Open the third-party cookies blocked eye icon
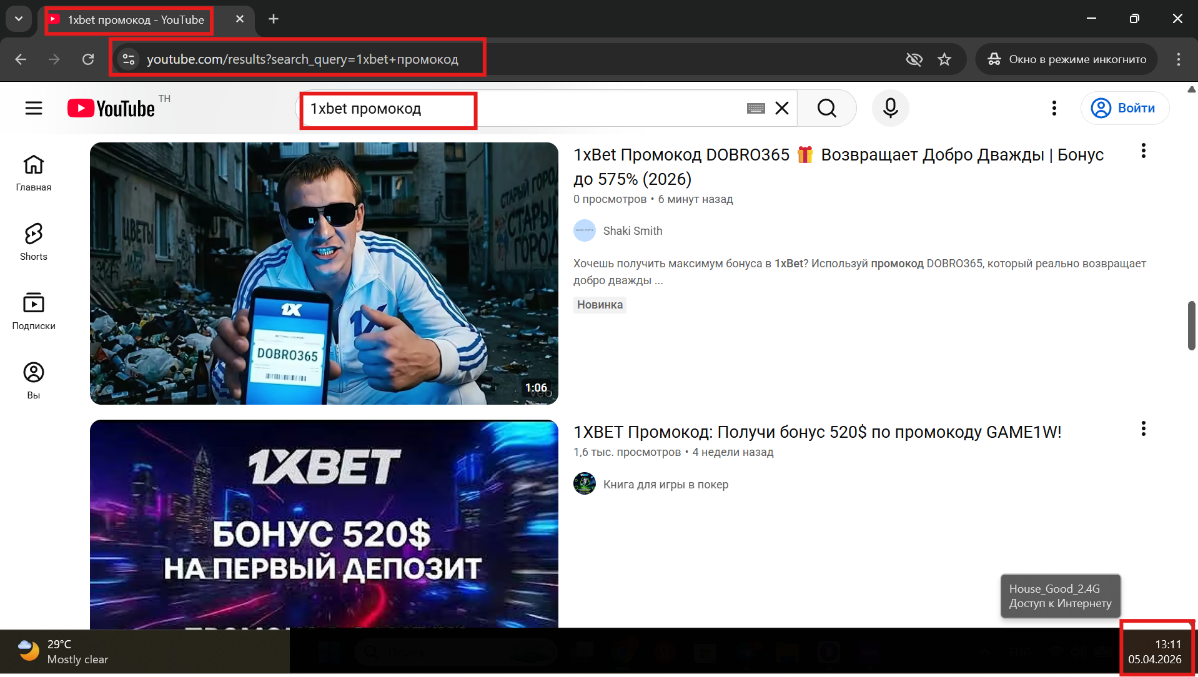The width and height of the screenshot is (1198, 677). (914, 59)
